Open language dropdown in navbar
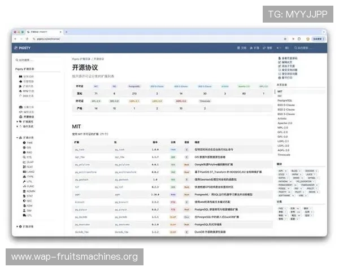Screen dimensions: 339x271 click(x=279, y=48)
